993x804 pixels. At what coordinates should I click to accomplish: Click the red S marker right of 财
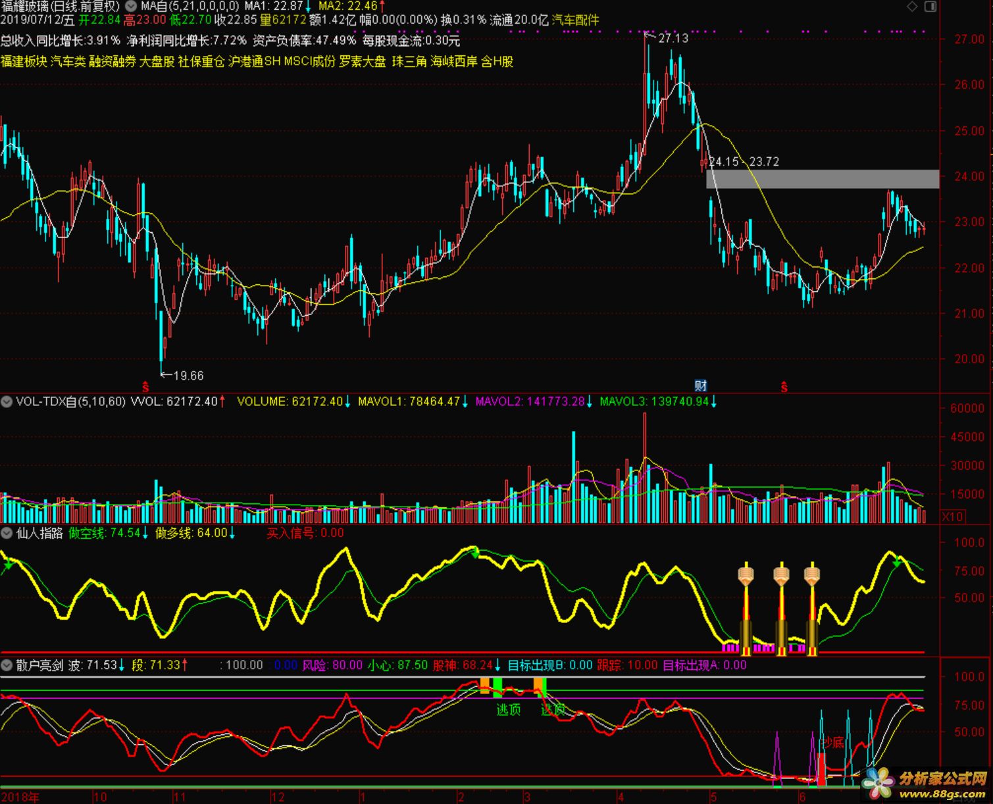(x=784, y=387)
